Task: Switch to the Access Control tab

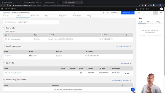Action: tap(77, 16)
